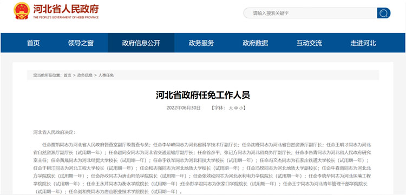Set font size to 小 (small)

241,108
